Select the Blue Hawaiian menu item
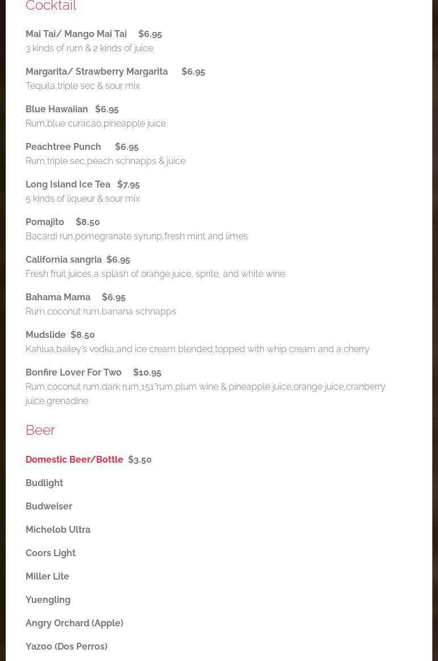This screenshot has width=438, height=661. click(x=57, y=109)
